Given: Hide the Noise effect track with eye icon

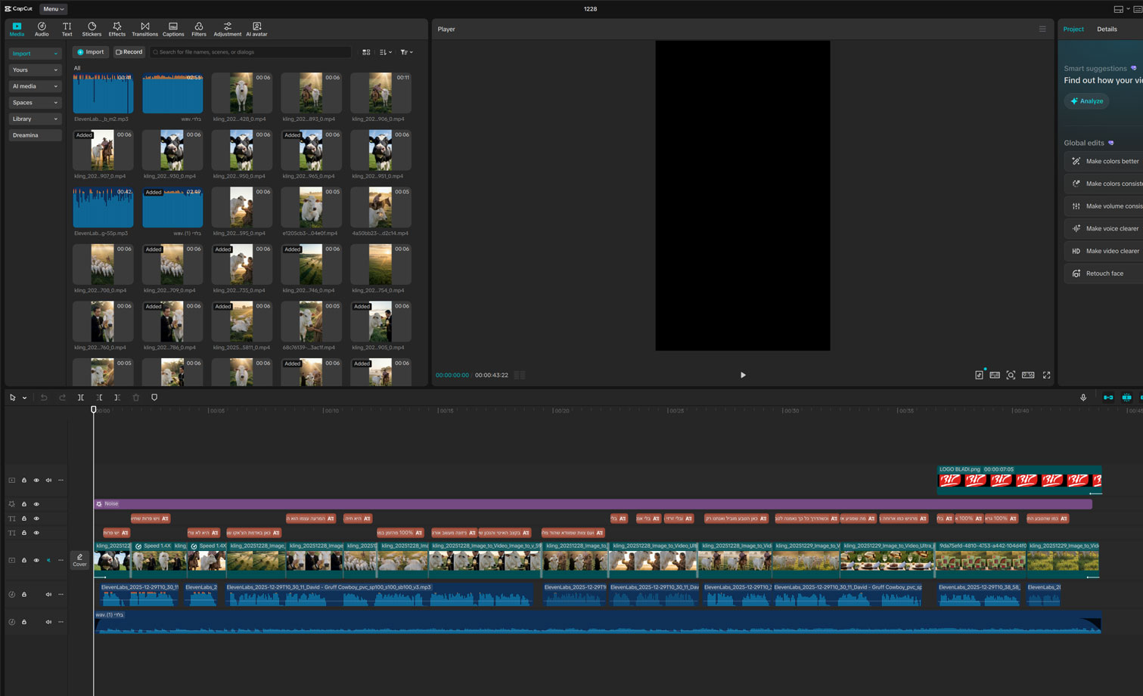Looking at the screenshot, I should [x=36, y=504].
